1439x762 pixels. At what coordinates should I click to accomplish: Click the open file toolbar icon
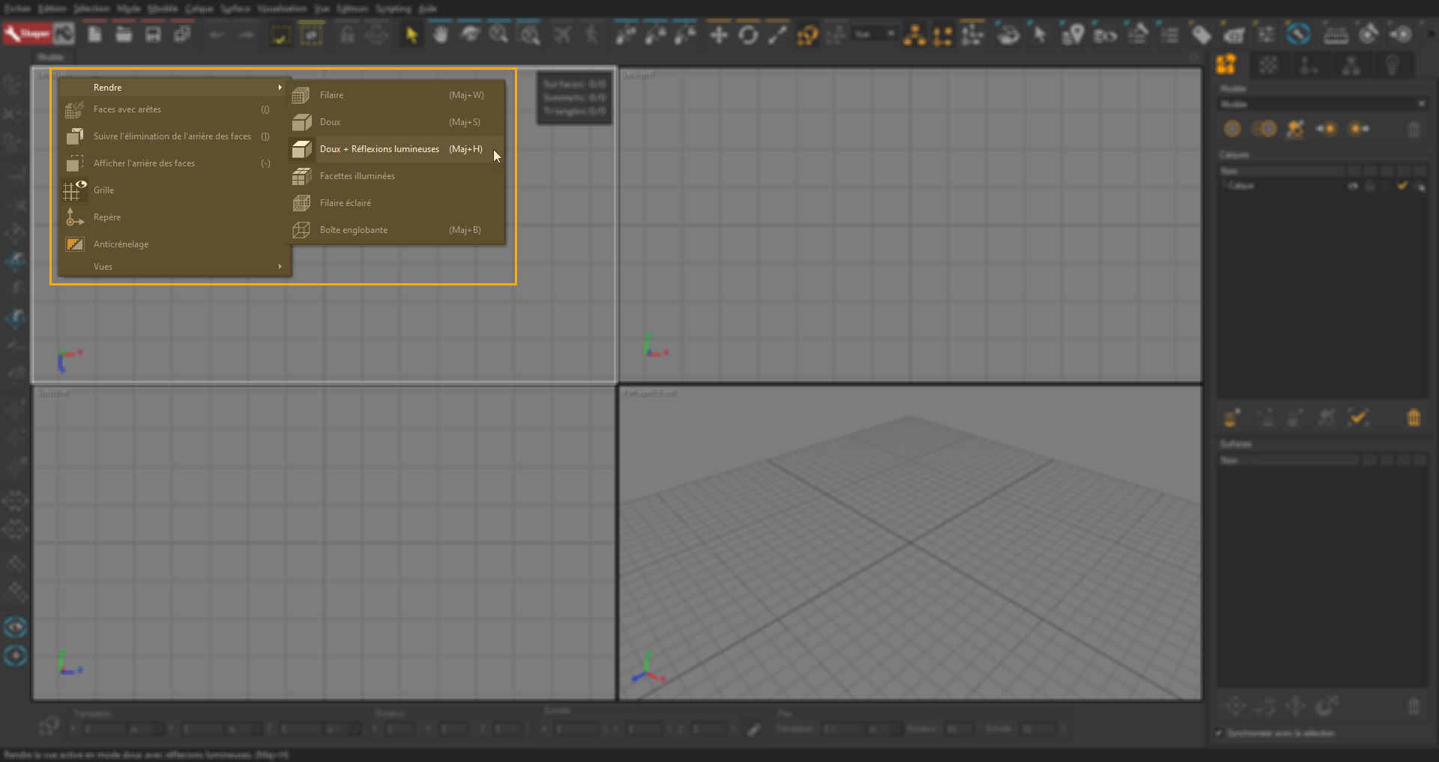click(x=124, y=34)
